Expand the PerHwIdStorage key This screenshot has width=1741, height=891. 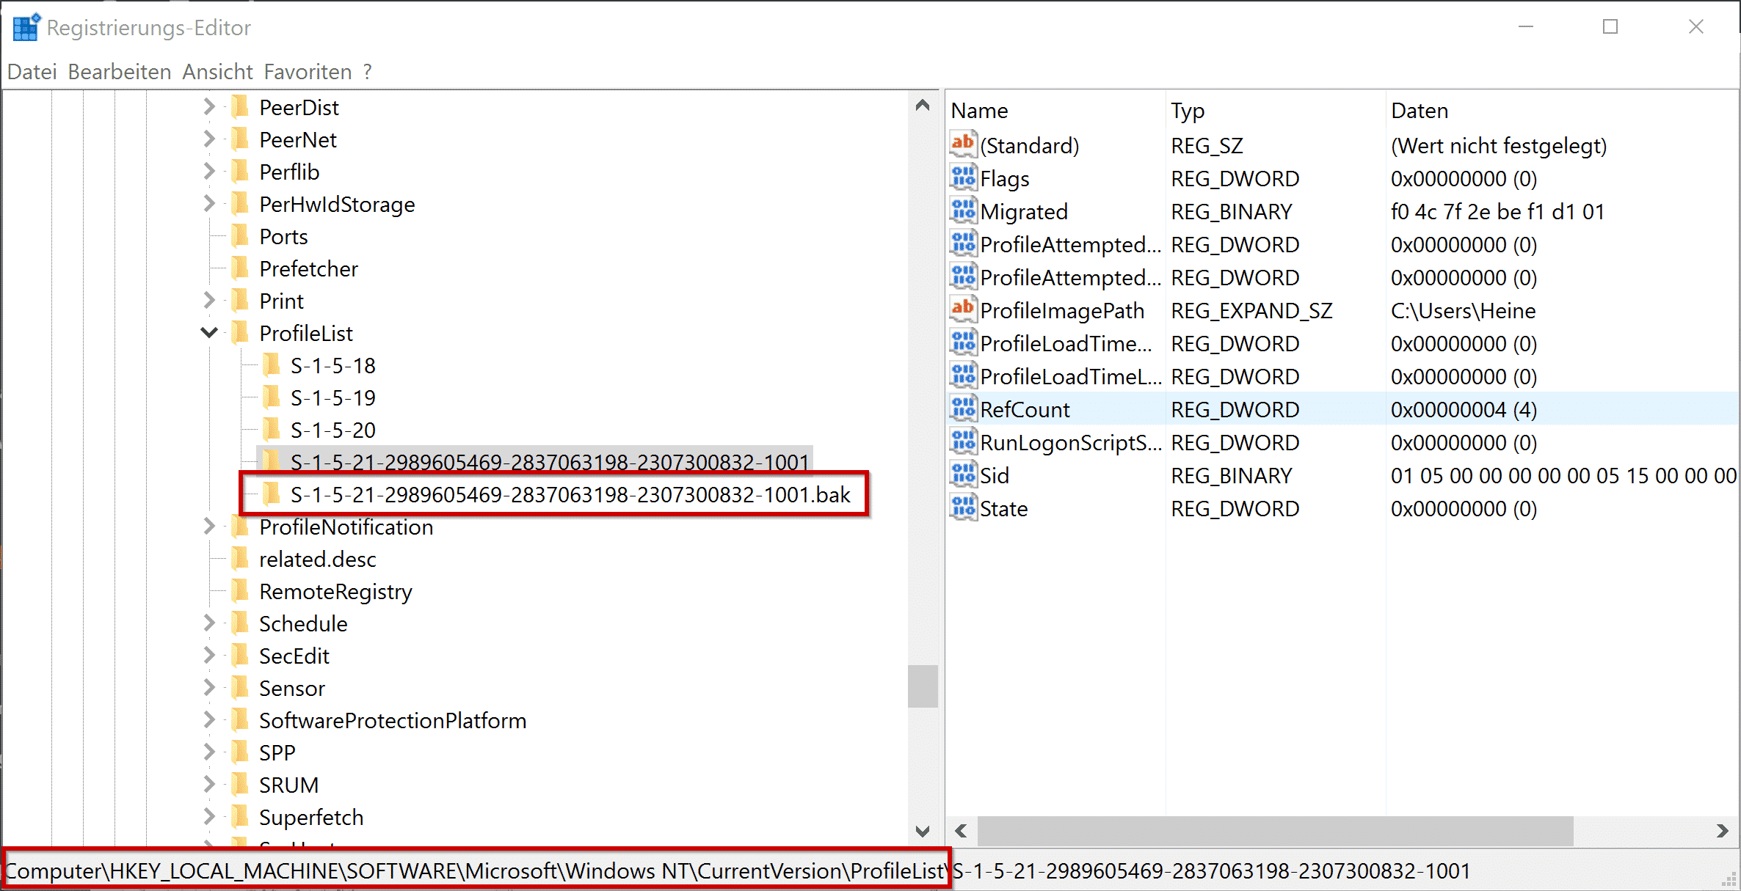click(x=209, y=204)
